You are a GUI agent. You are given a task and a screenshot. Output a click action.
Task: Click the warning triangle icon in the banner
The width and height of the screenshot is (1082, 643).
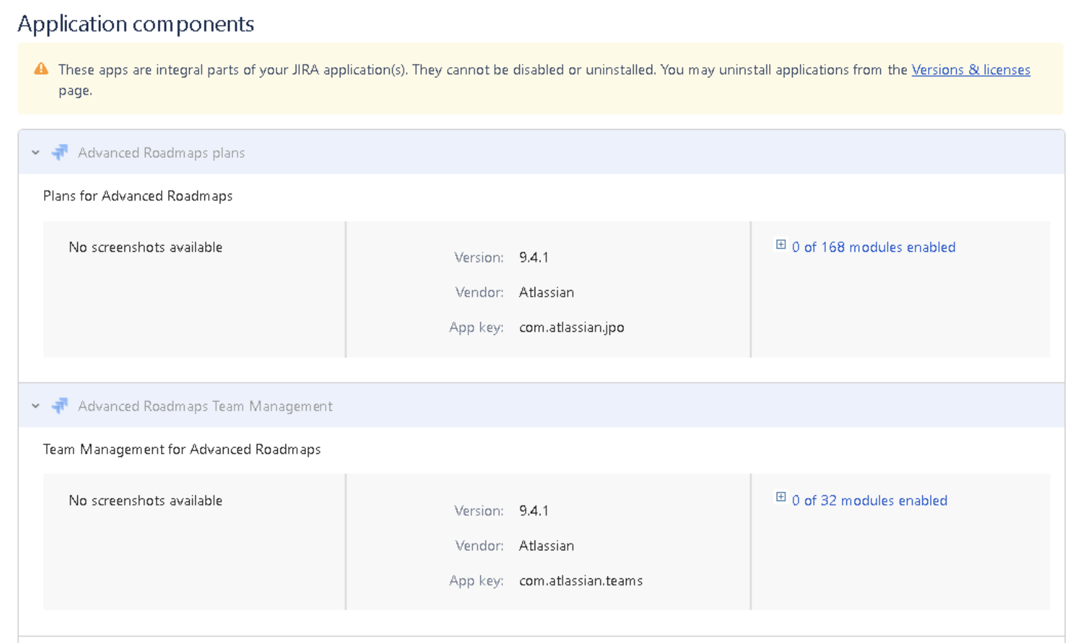[x=41, y=68]
